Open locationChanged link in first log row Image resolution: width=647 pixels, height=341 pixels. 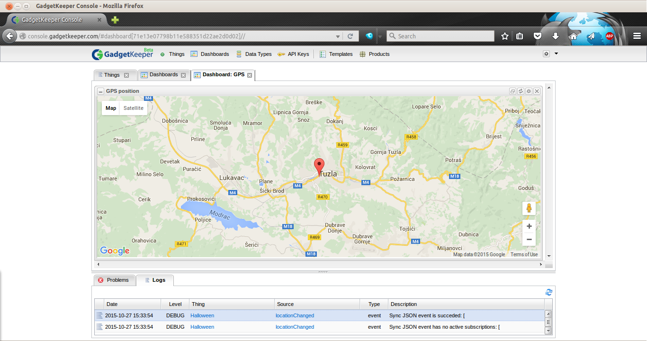pos(295,315)
